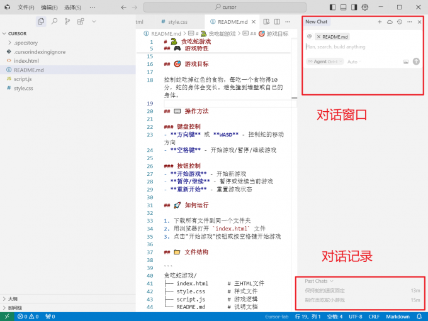Open index.html in the file tree
The width and height of the screenshot is (428, 321).
tap(26, 61)
